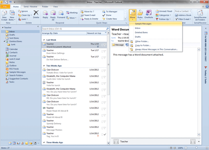Toggle the Unread/Read icon
This screenshot has width=209, height=150.
point(157,11)
